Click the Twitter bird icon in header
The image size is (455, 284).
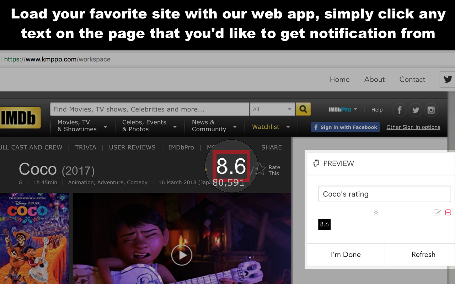[448, 79]
